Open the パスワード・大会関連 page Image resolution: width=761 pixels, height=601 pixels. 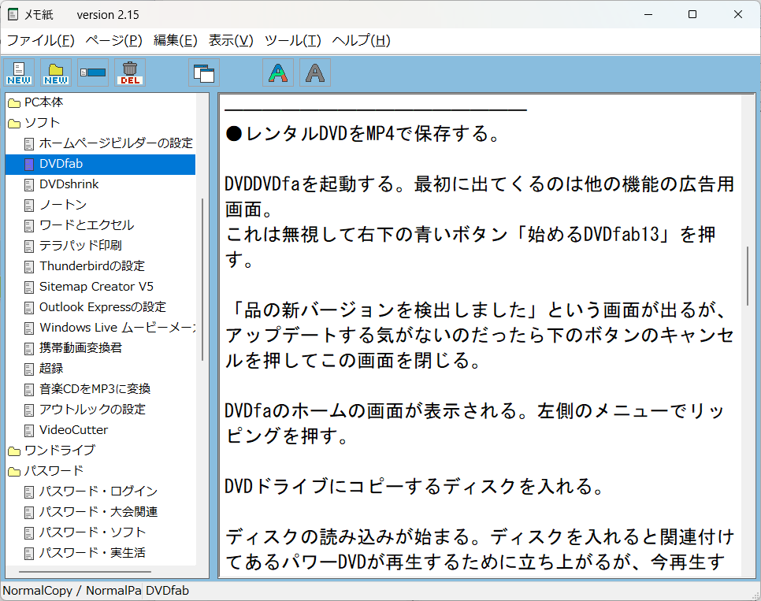click(x=98, y=512)
